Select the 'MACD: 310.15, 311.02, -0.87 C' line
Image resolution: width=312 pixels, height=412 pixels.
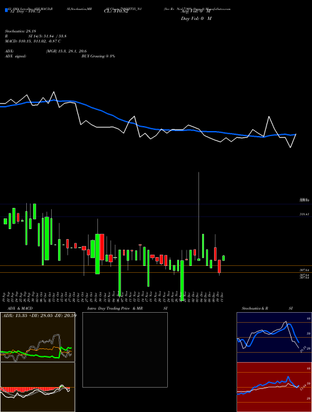pyautogui.click(x=33, y=41)
